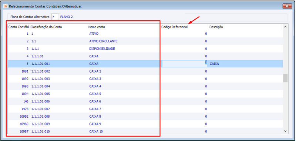Viewport: 296px width, 141px height.
Task: Close the Relacionamento Contas window
Action: 287,6
